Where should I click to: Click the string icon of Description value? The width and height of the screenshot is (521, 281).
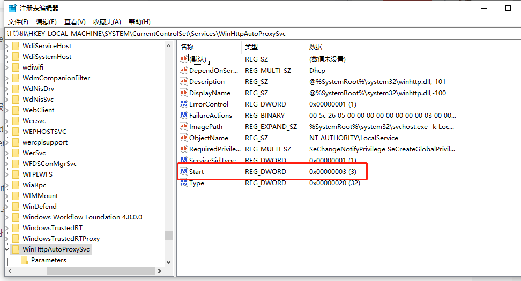(x=184, y=81)
